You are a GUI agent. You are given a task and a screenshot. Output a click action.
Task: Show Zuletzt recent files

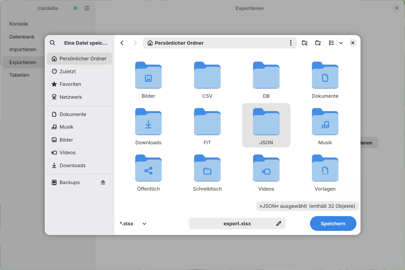click(x=79, y=71)
